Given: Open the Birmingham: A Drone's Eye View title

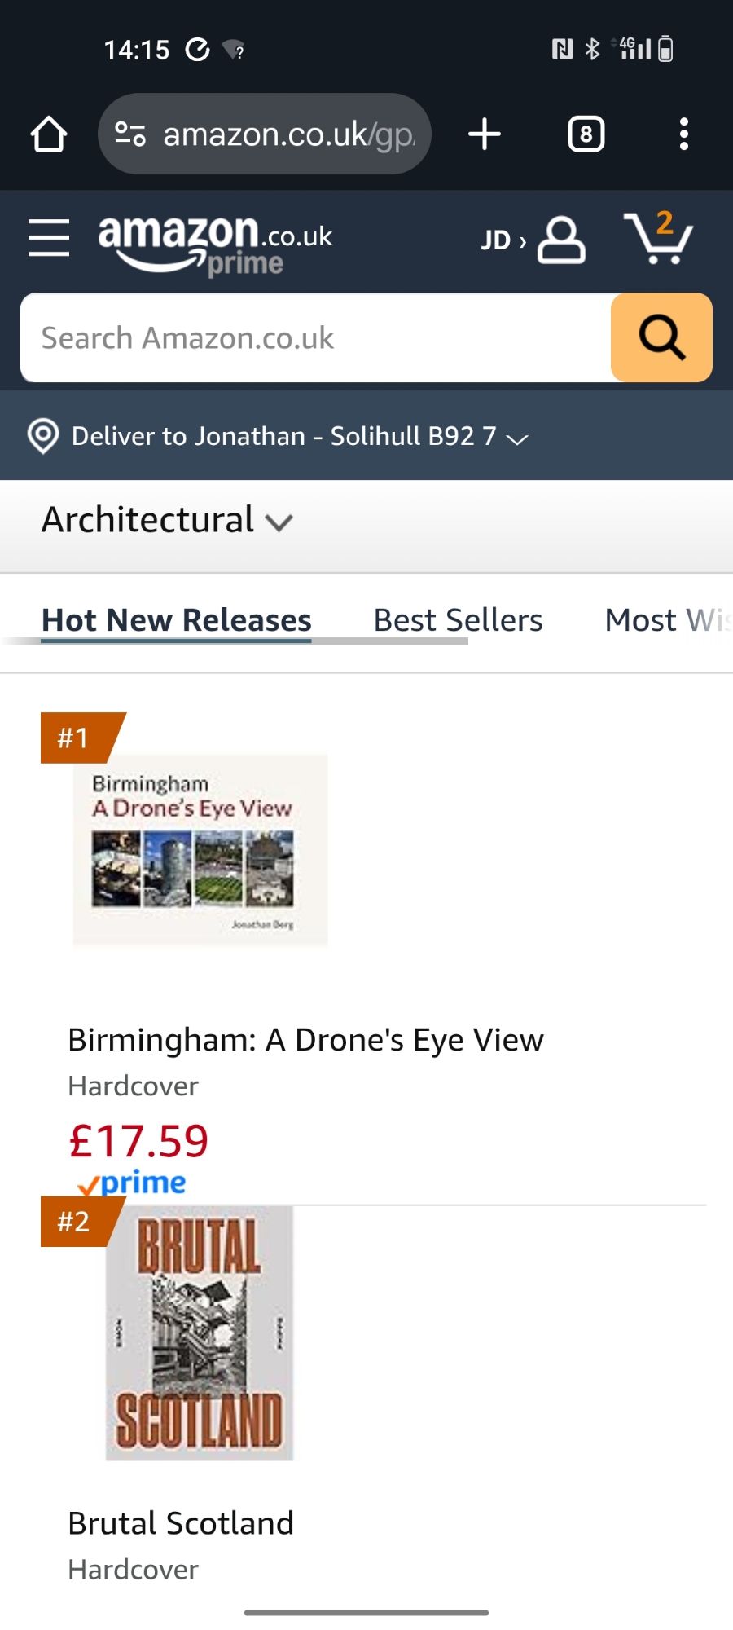Looking at the screenshot, I should click(x=305, y=1041).
